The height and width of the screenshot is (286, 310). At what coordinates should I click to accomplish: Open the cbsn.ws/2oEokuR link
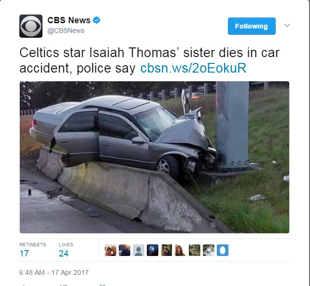(x=193, y=68)
